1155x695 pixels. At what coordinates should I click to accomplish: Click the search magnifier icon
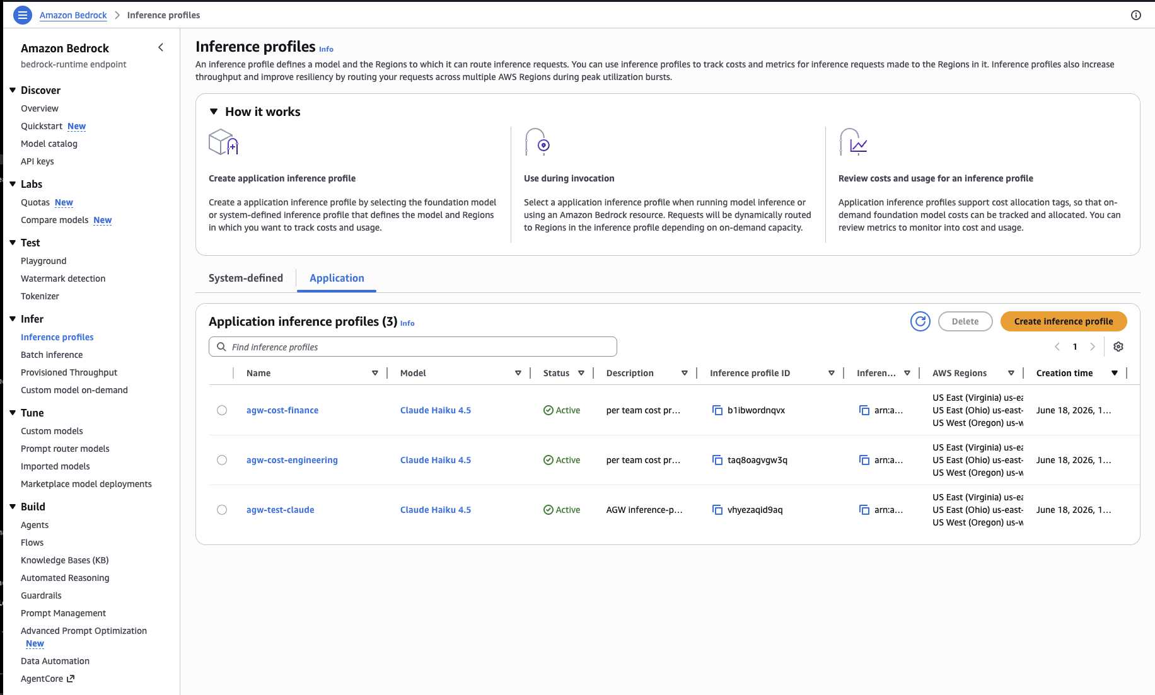[x=221, y=347]
